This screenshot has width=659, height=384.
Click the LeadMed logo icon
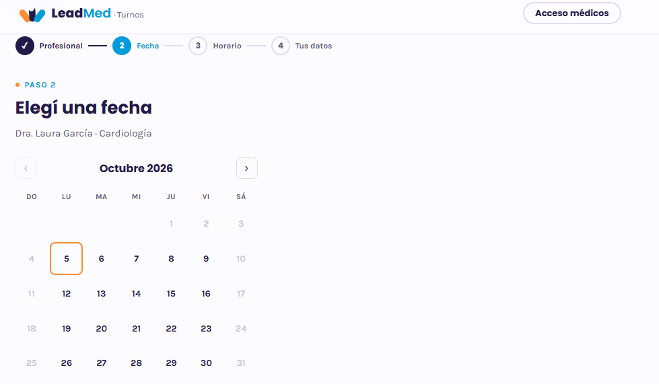[32, 15]
